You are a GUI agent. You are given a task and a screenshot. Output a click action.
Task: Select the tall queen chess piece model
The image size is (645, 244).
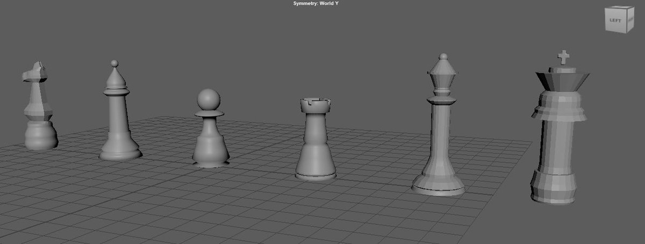[x=439, y=124]
